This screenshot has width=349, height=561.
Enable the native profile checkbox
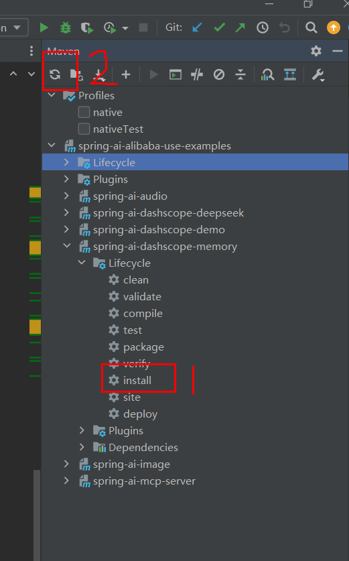coord(84,112)
